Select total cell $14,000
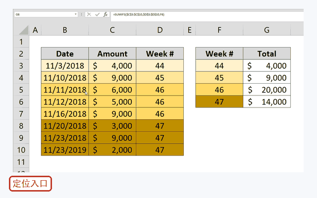 coord(266,102)
